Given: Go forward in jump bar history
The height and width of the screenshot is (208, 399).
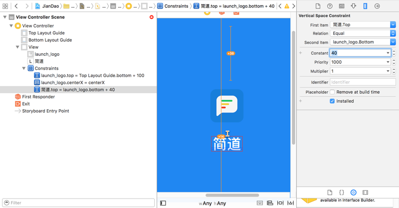Looking at the screenshot, I should pyautogui.click(x=27, y=6).
